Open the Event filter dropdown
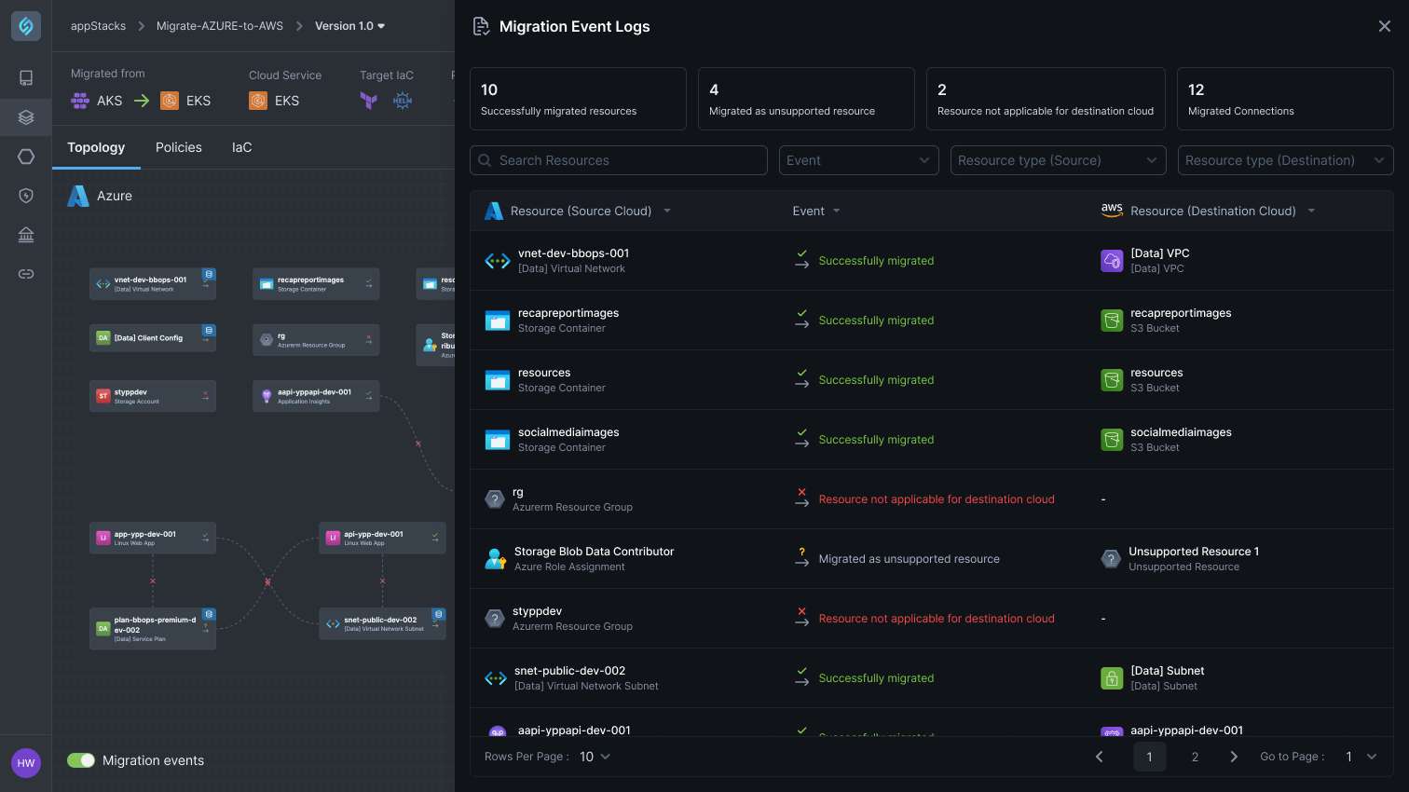1409x792 pixels. 857,160
